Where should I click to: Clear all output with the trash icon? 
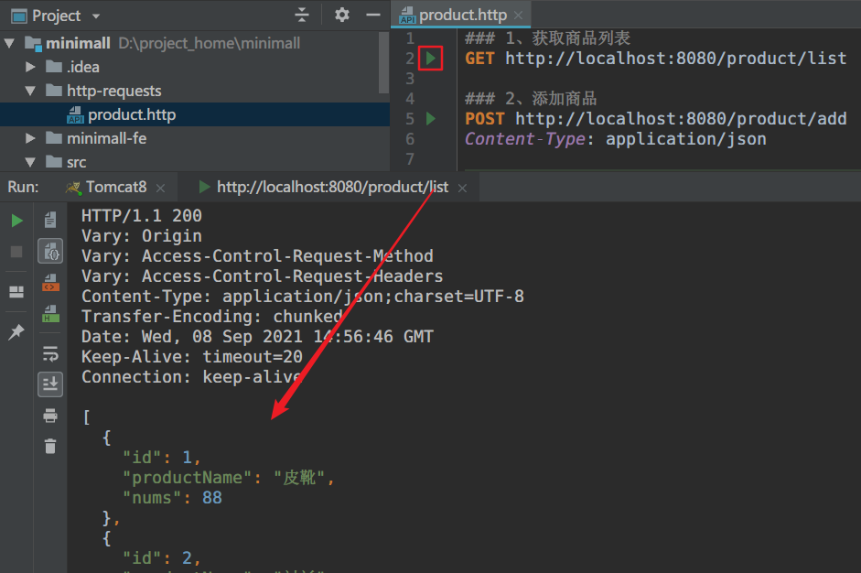click(50, 446)
